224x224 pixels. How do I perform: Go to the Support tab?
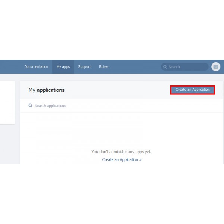(84, 67)
